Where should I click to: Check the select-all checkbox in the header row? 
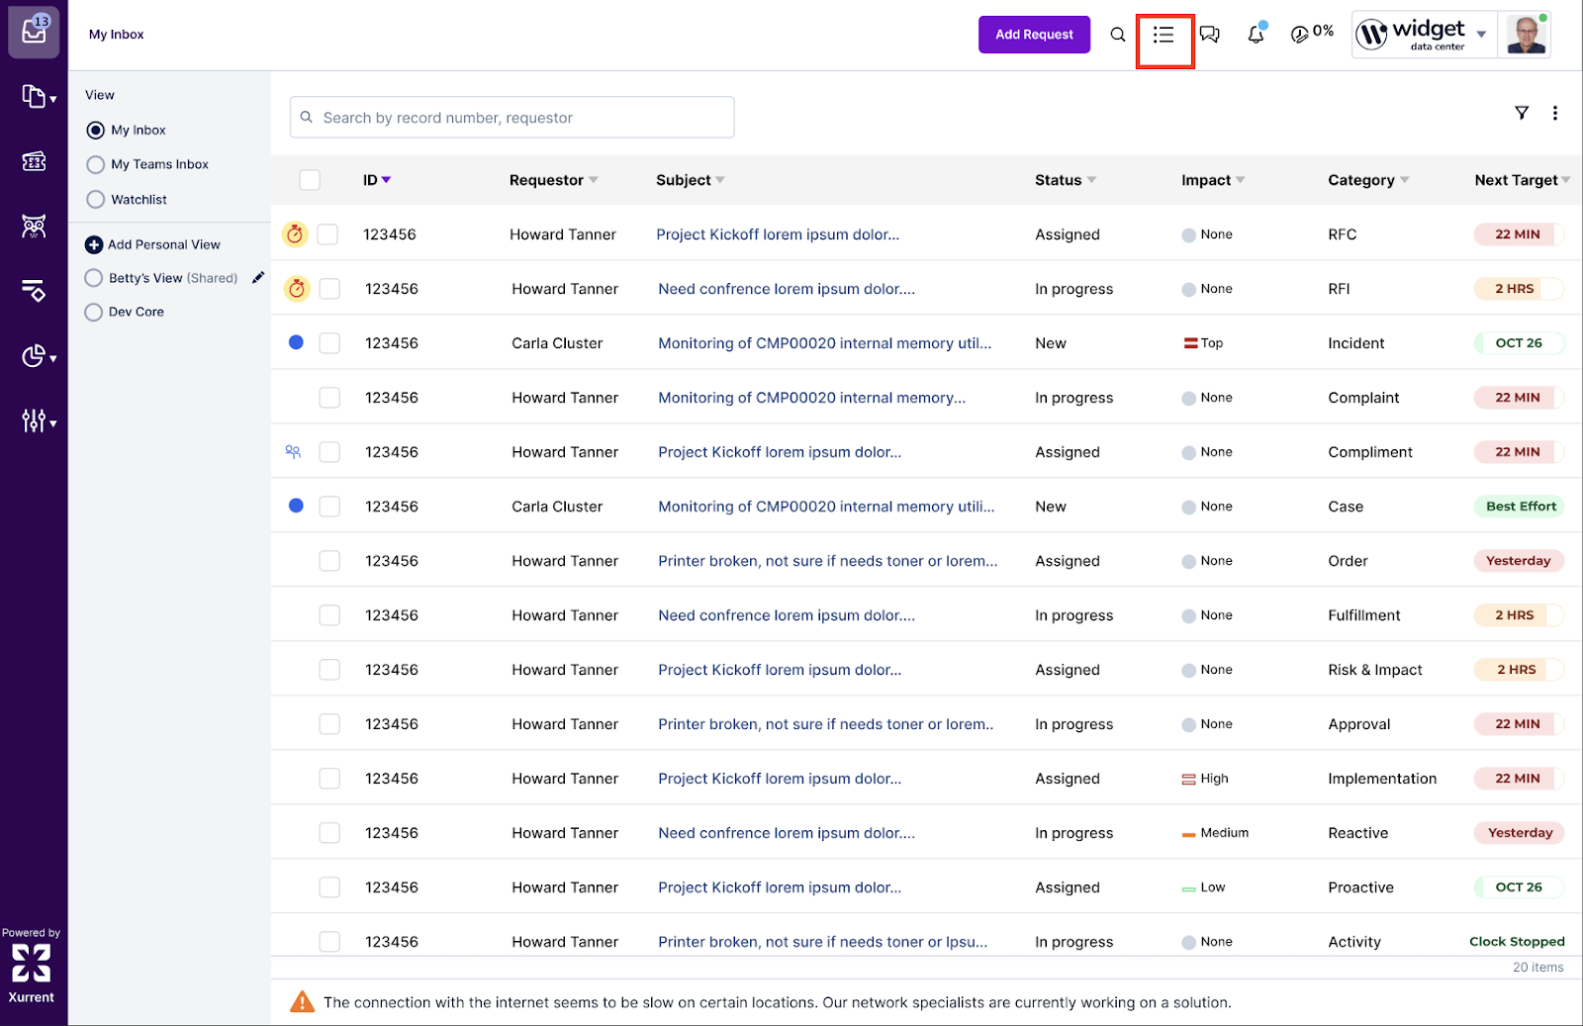(x=310, y=180)
